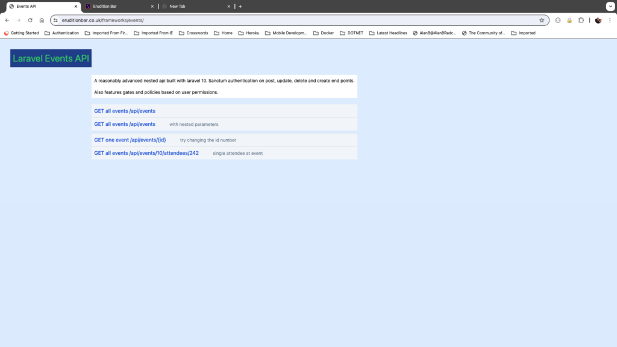This screenshot has width=617, height=347.
Task: Open The Community of... bookmark
Action: [484, 33]
